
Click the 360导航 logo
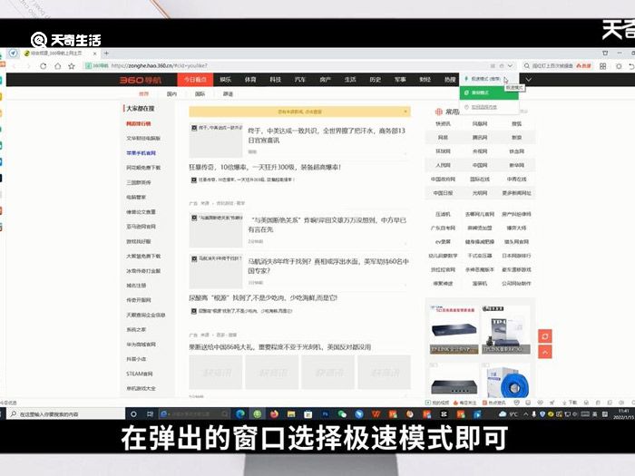coord(140,80)
